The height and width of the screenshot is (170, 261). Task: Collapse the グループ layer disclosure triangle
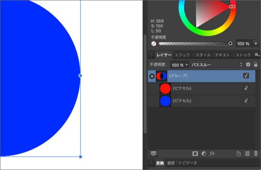pyautogui.click(x=152, y=76)
